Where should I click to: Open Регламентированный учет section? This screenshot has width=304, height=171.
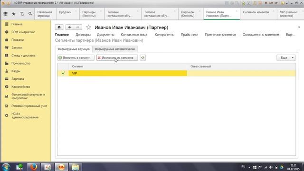click(x=29, y=106)
